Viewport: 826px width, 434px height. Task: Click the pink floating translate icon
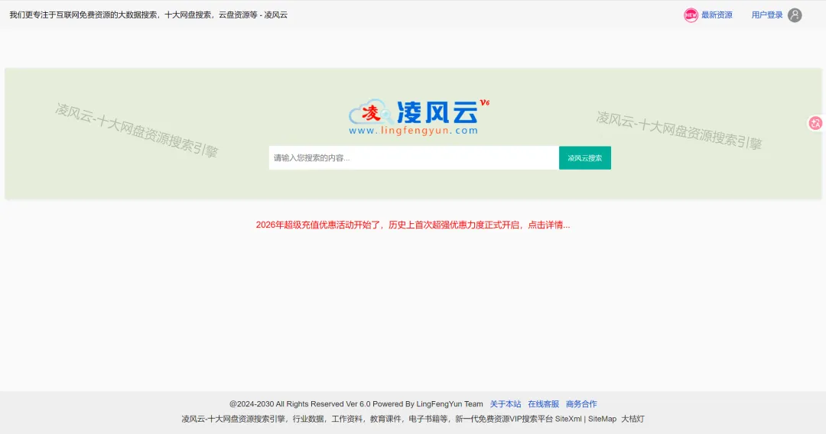(815, 123)
